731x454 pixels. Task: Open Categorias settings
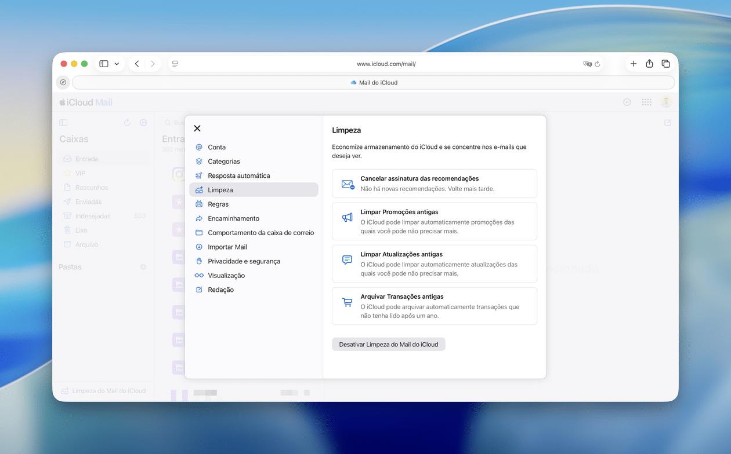click(254, 162)
